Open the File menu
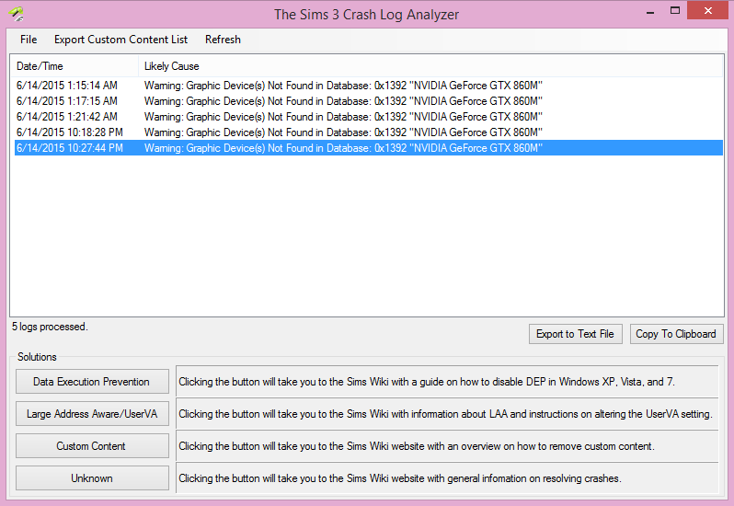 pos(29,40)
